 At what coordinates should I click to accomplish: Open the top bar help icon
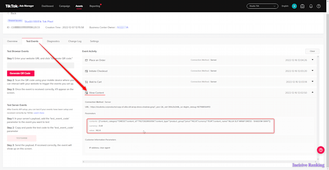319,6
